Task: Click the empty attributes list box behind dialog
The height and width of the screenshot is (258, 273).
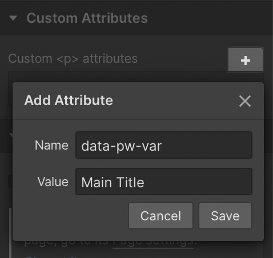Action: click(x=136, y=77)
